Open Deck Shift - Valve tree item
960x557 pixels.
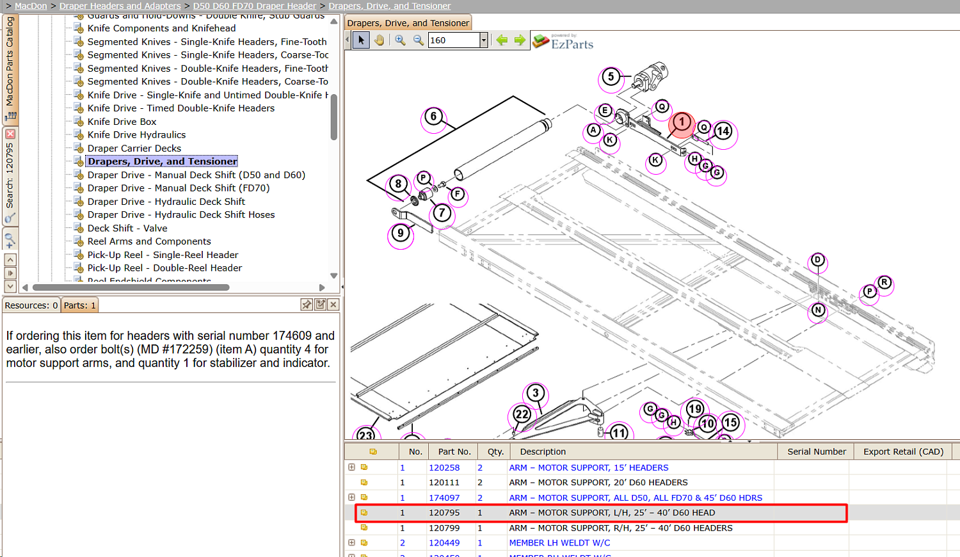tap(127, 229)
